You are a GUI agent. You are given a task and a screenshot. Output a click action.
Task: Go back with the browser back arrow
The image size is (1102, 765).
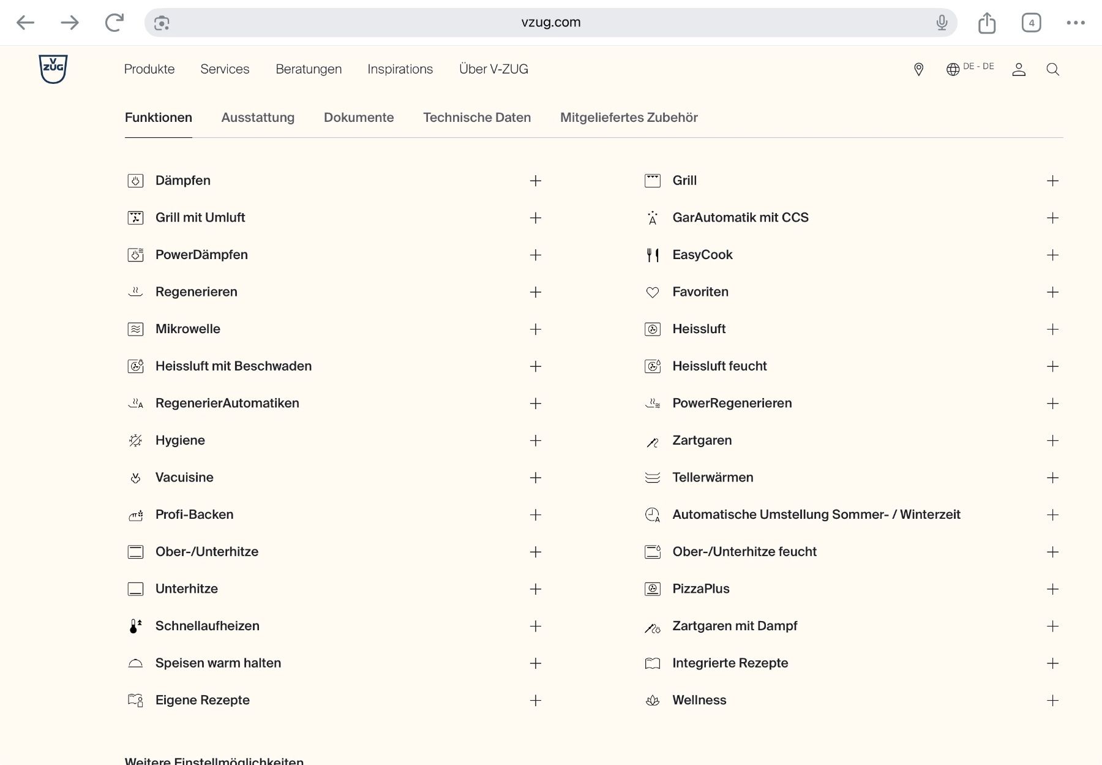pos(25,23)
